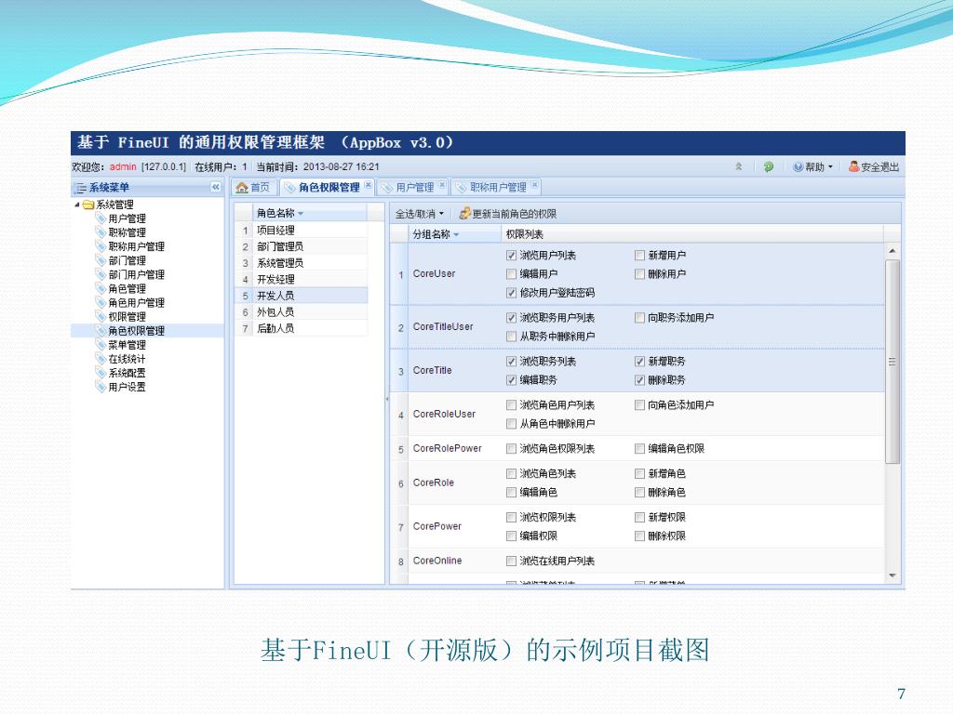Open 部门用户管理 in the system menu
The width and height of the screenshot is (953, 714).
(136, 274)
